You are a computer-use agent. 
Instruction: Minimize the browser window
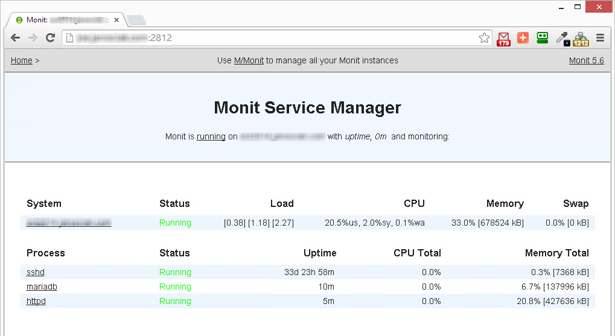pos(561,7)
